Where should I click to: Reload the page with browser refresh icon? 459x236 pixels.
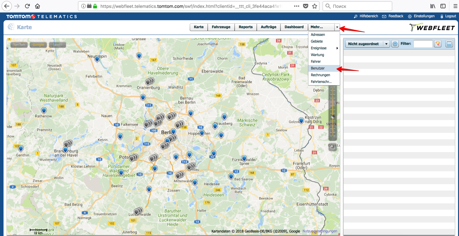pyautogui.click(x=27, y=6)
